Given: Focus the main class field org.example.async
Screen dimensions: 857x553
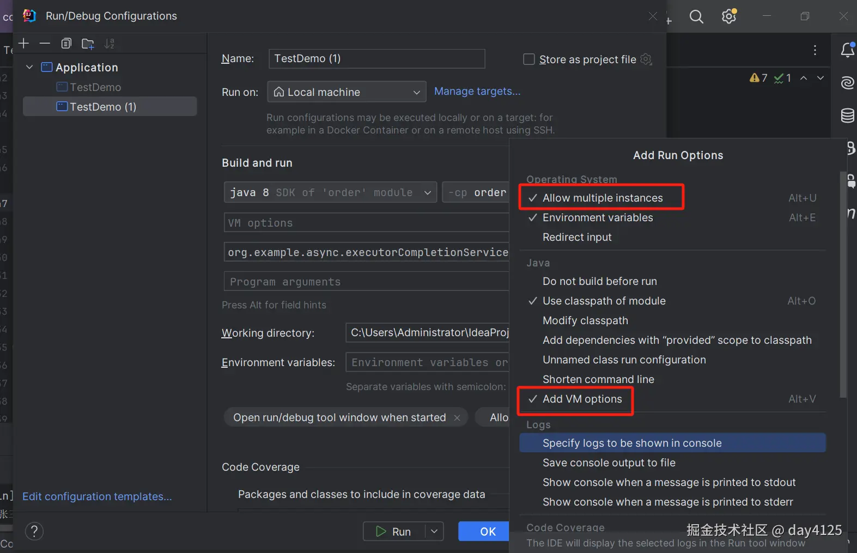Looking at the screenshot, I should [x=366, y=252].
